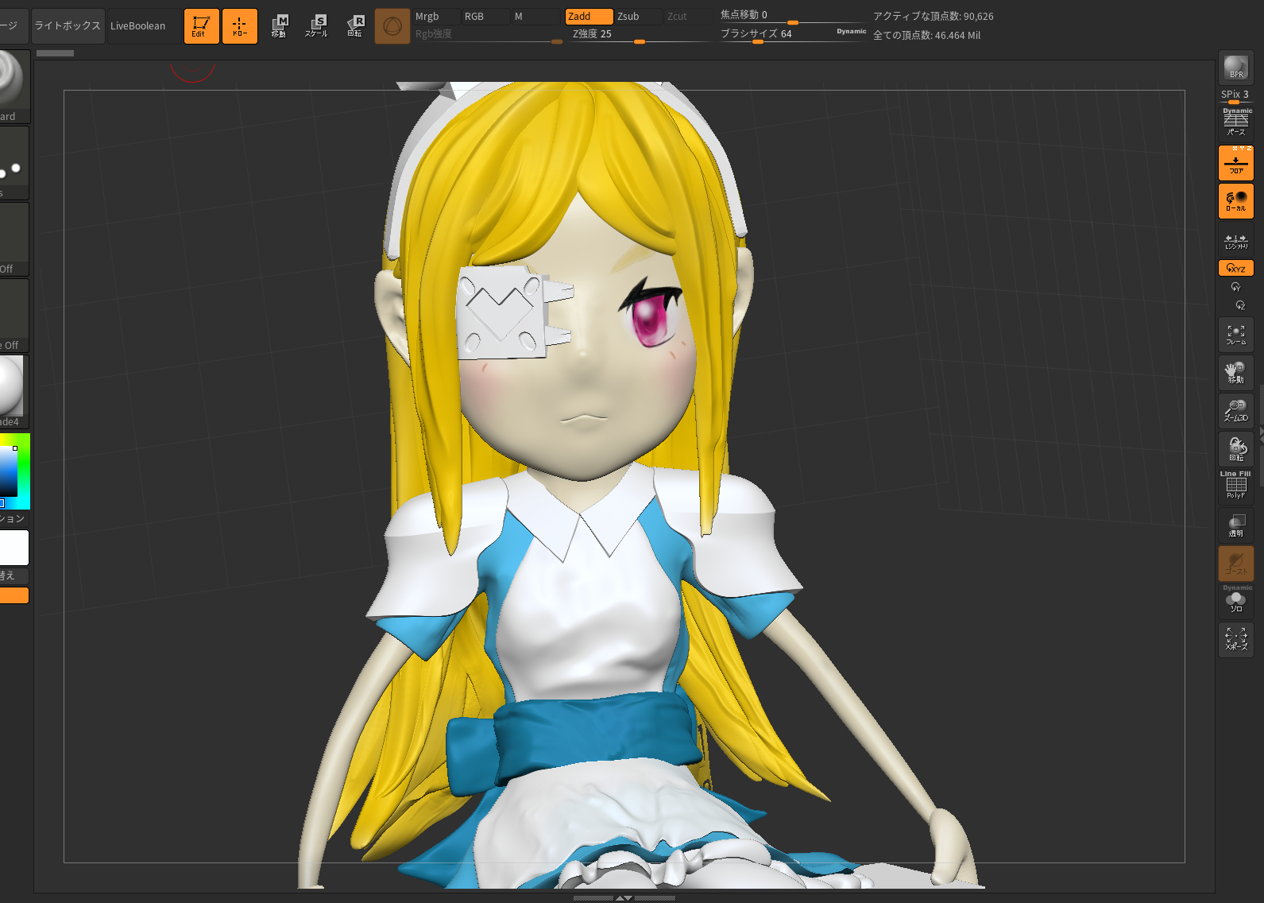Click the Zoom3D (ズーム3D) icon
Viewport: 1264px width, 903px height.
point(1236,411)
